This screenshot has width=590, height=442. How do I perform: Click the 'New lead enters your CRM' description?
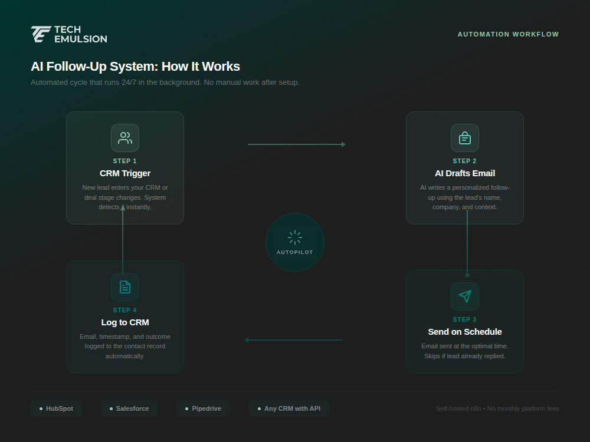[x=125, y=197]
